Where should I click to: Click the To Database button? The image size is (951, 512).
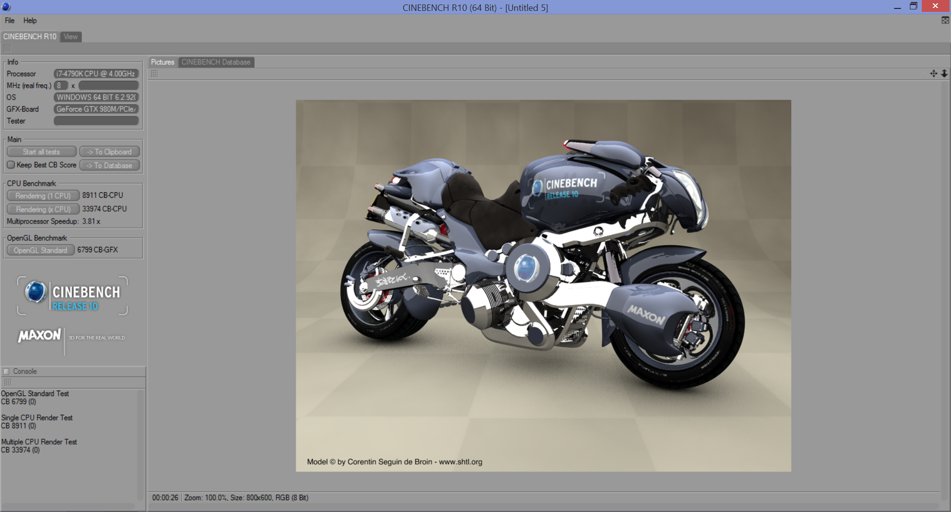pyautogui.click(x=109, y=165)
